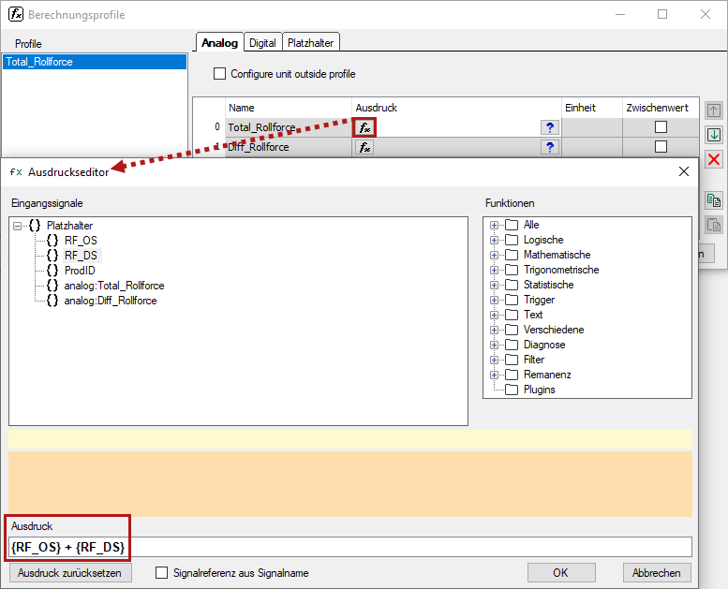Click the Total_Rollforce name cell in table

pos(289,127)
